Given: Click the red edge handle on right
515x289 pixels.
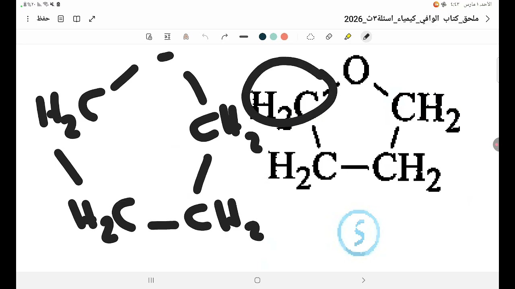Looking at the screenshot, I should (496, 144).
